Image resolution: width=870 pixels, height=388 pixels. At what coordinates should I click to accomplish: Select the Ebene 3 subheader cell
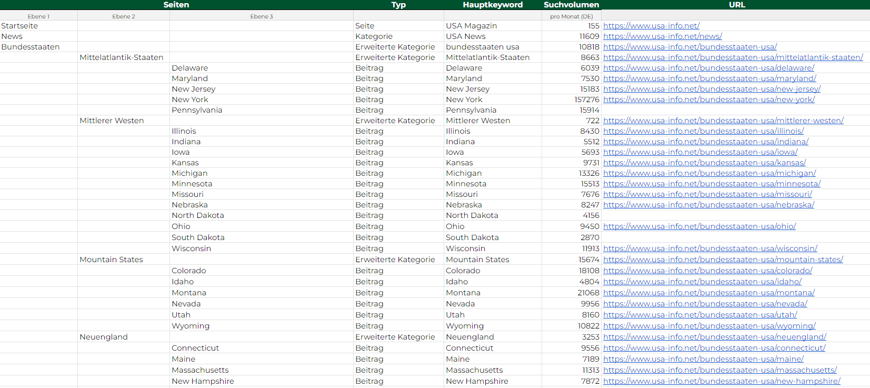(262, 16)
